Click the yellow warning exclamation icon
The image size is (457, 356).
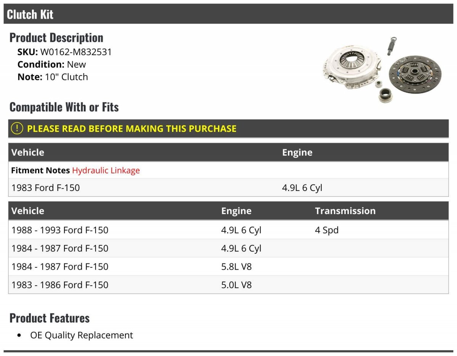click(x=17, y=129)
